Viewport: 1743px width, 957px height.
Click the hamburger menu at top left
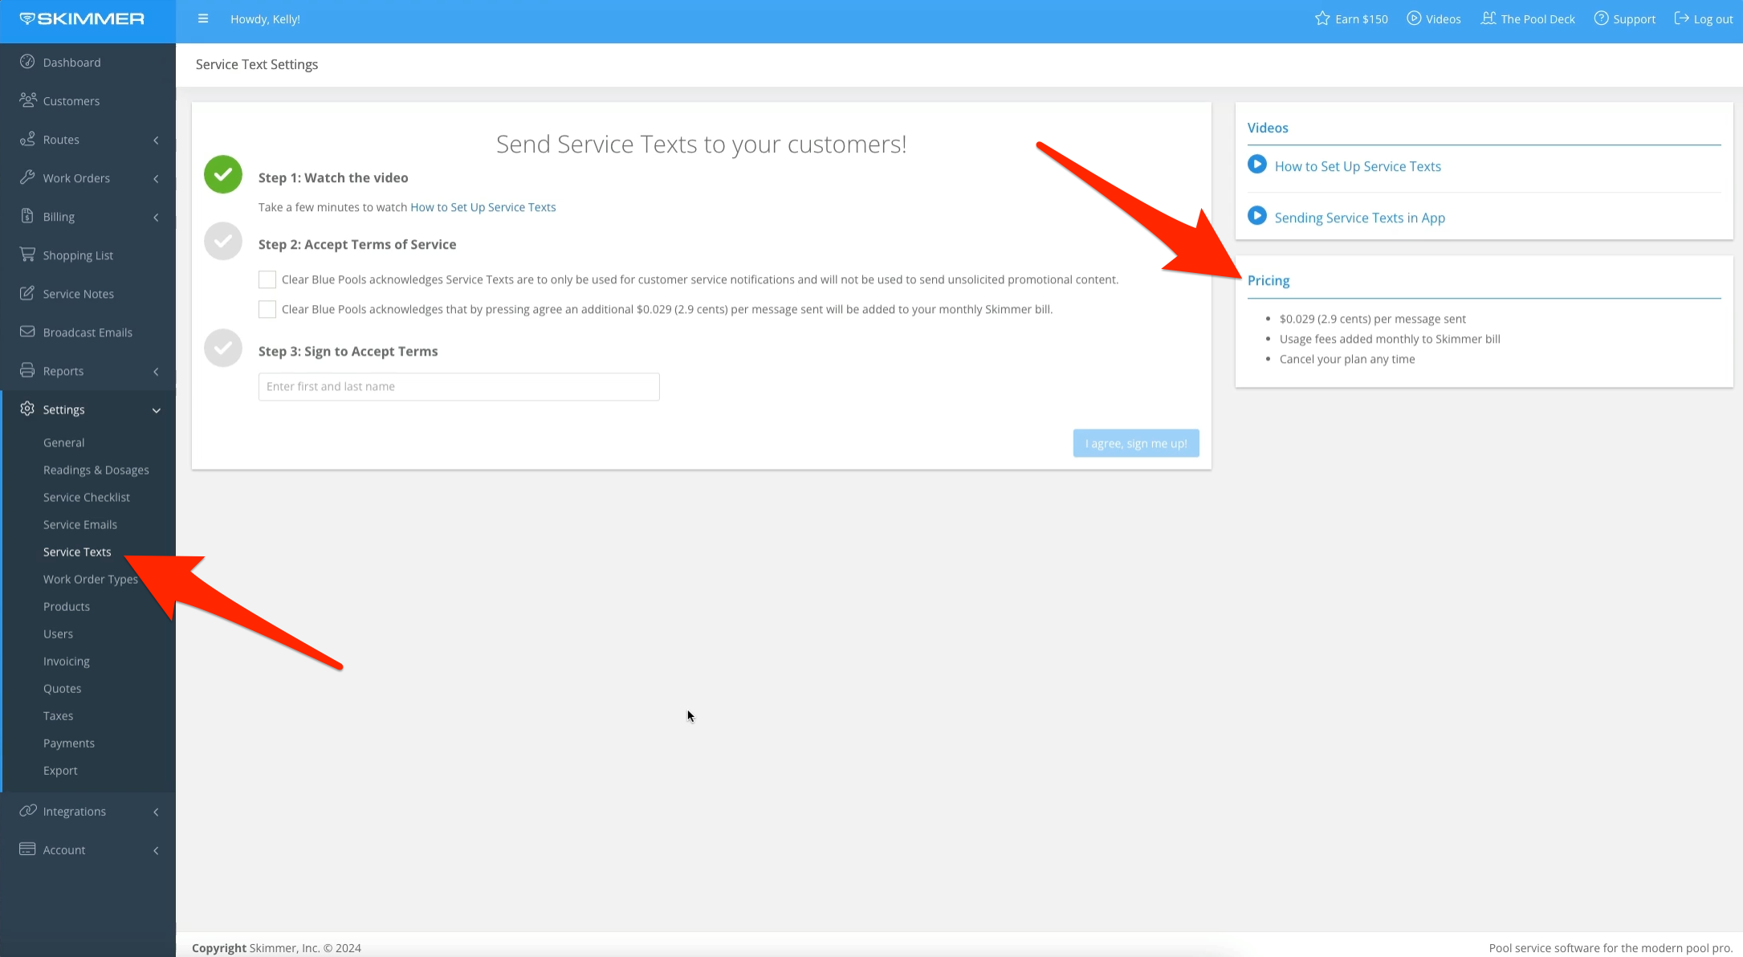click(202, 18)
